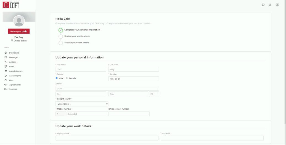The width and height of the screenshot is (286, 145).
Task: Click the Street address input field
Action: tap(107, 88)
